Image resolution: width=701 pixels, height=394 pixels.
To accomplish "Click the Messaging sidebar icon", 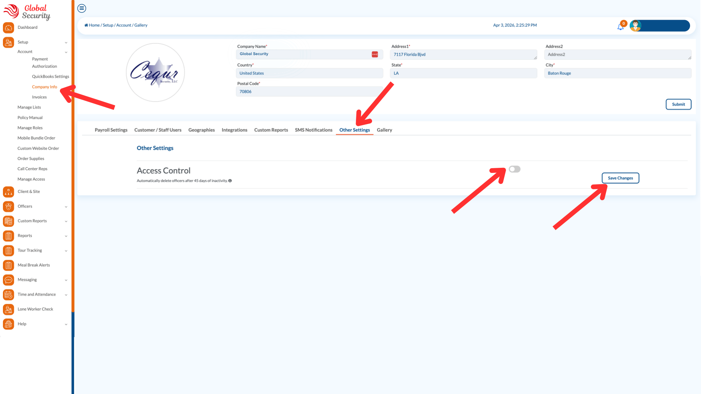I will click(8, 280).
